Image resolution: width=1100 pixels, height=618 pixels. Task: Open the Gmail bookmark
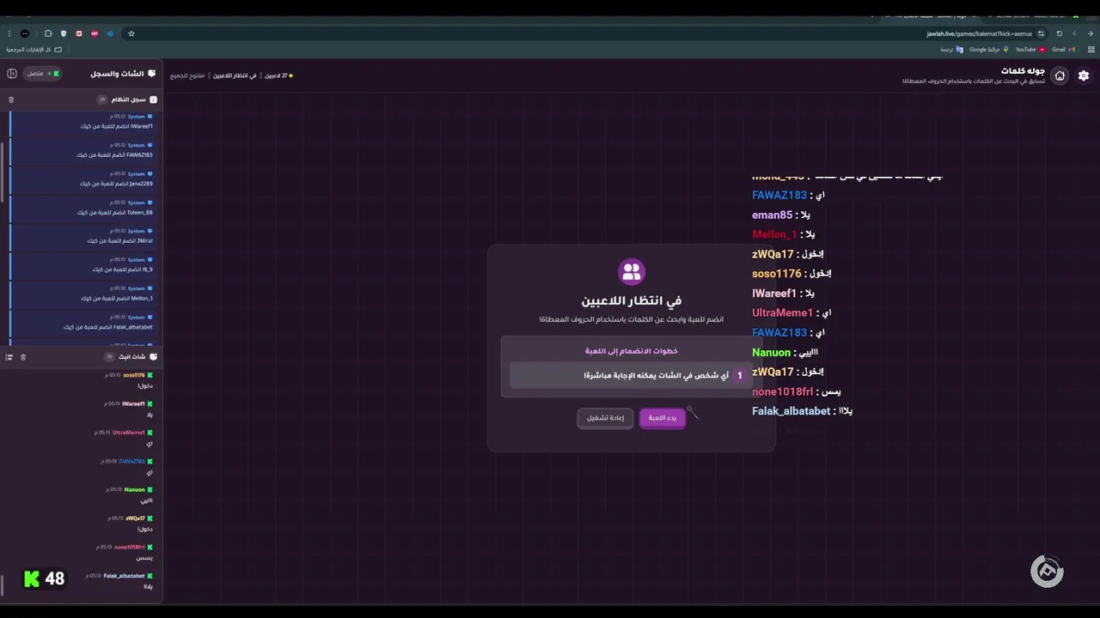click(1063, 50)
